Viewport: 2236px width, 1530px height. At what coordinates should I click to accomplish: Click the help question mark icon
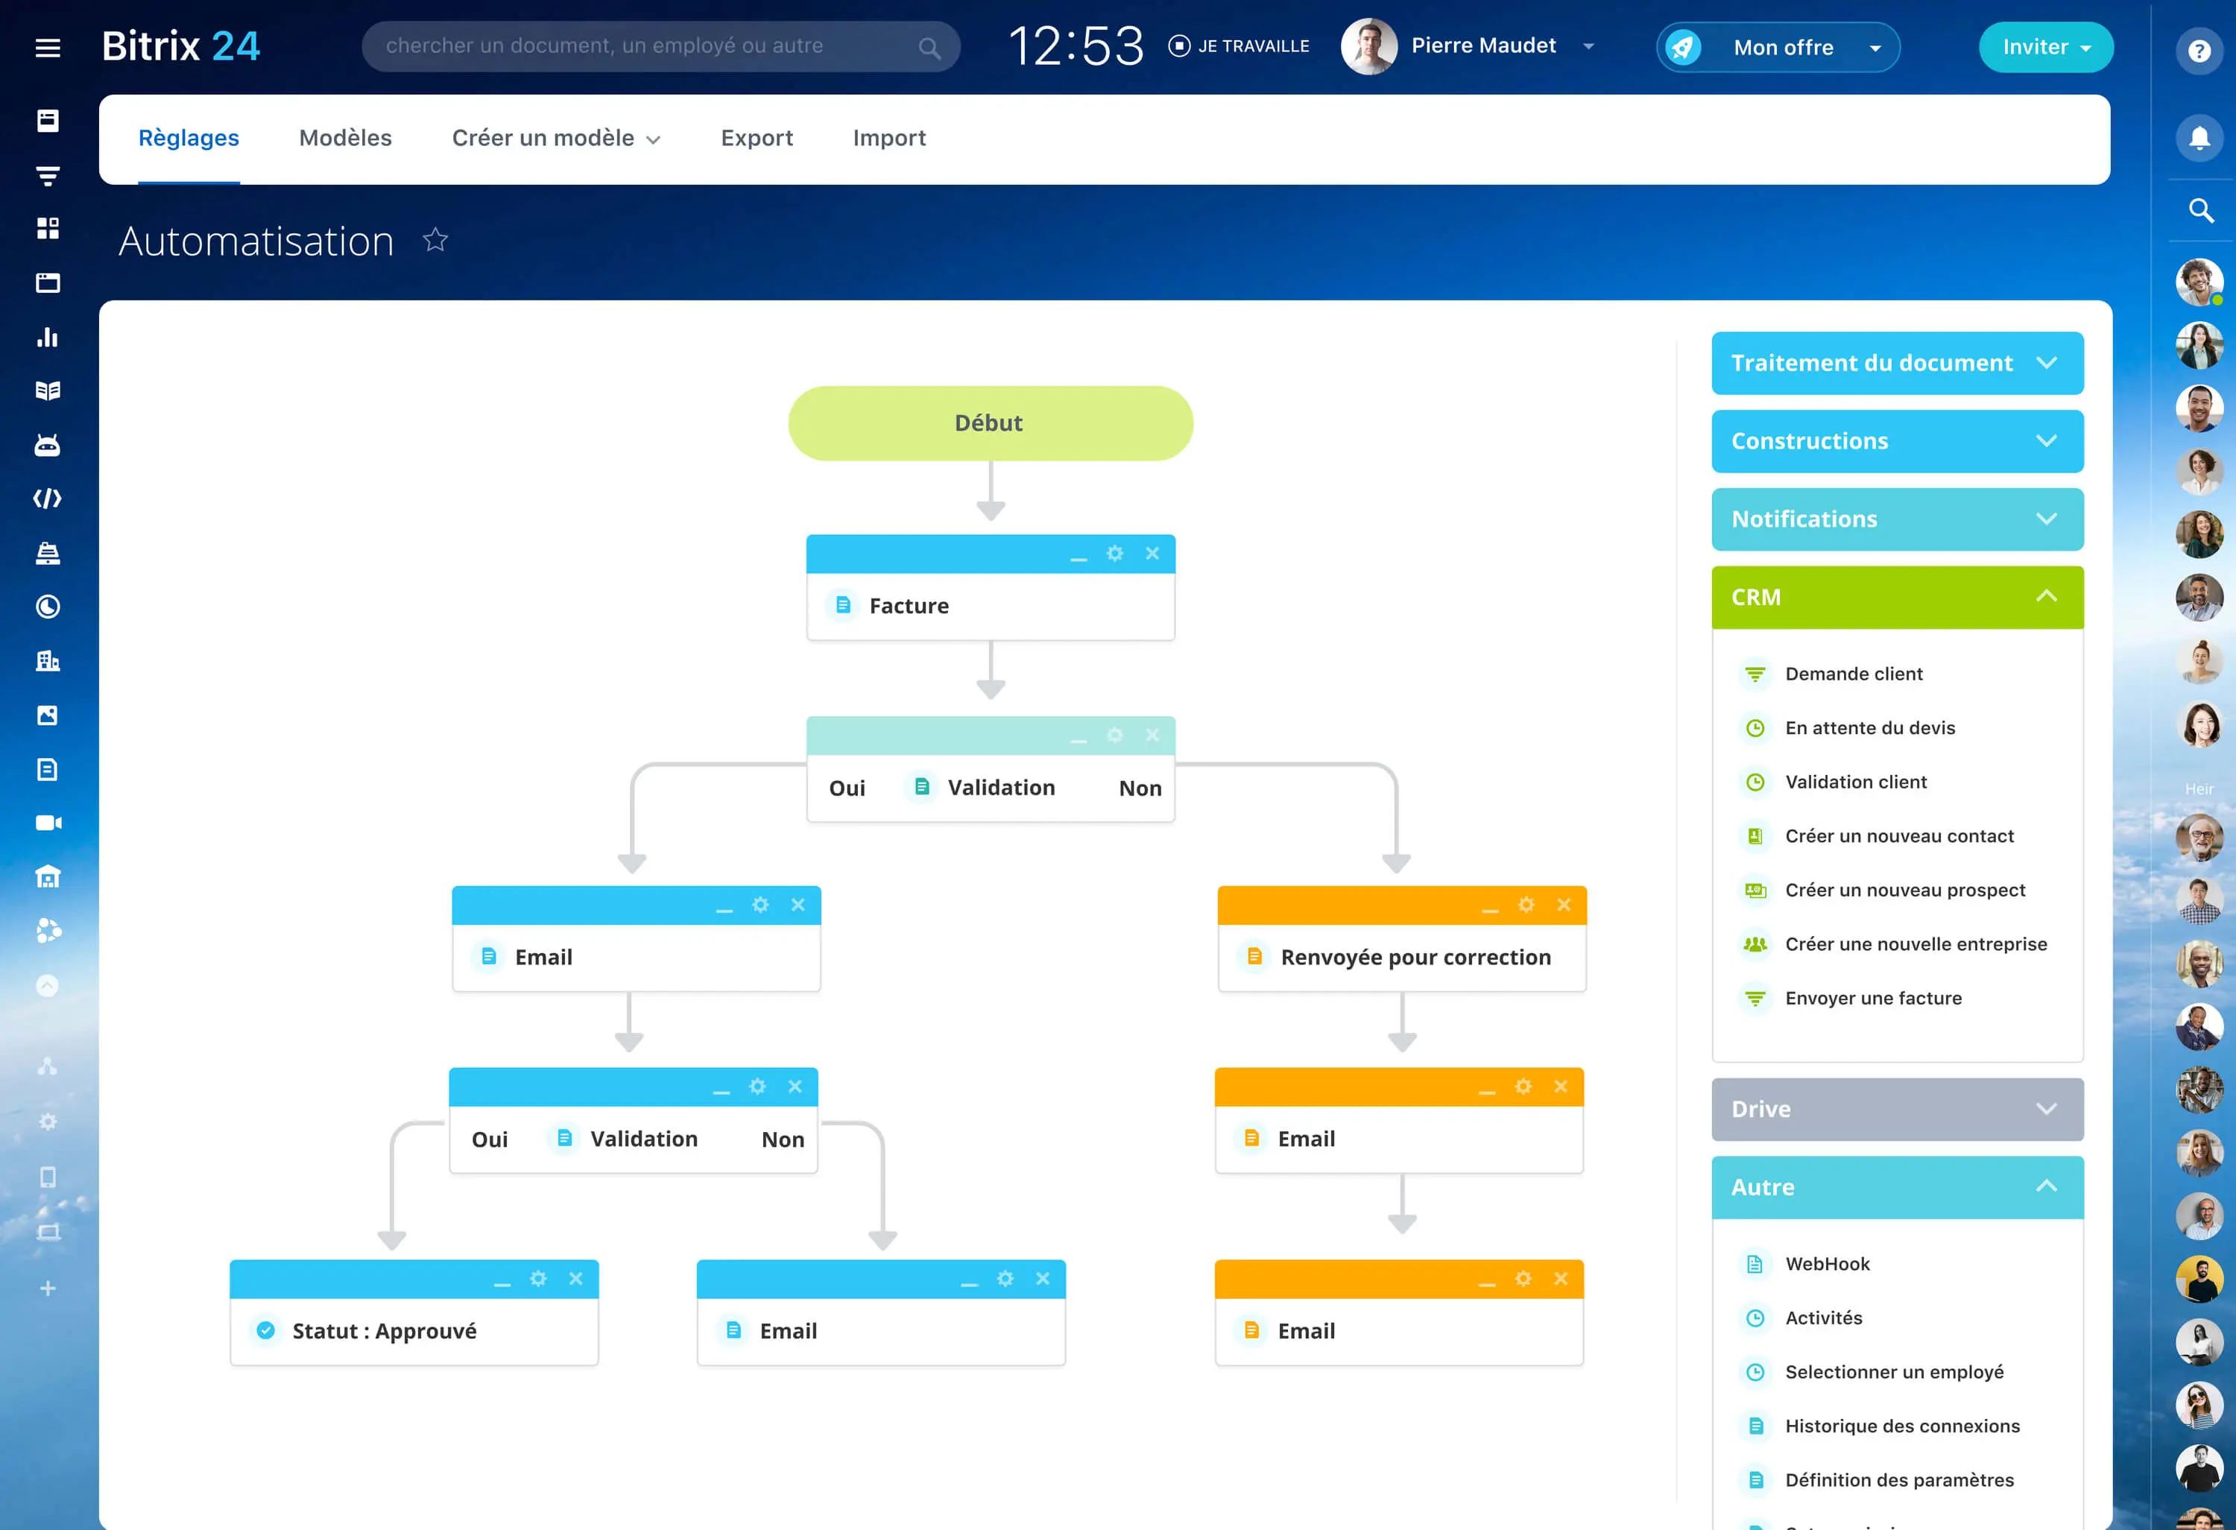point(2199,51)
